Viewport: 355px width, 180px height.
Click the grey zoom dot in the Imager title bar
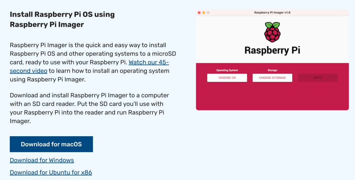pos(208,13)
